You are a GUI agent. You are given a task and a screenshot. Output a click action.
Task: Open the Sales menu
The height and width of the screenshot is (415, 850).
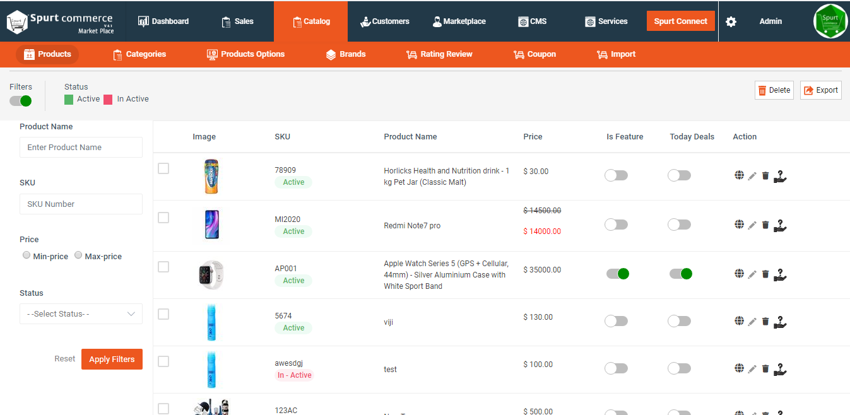(237, 21)
